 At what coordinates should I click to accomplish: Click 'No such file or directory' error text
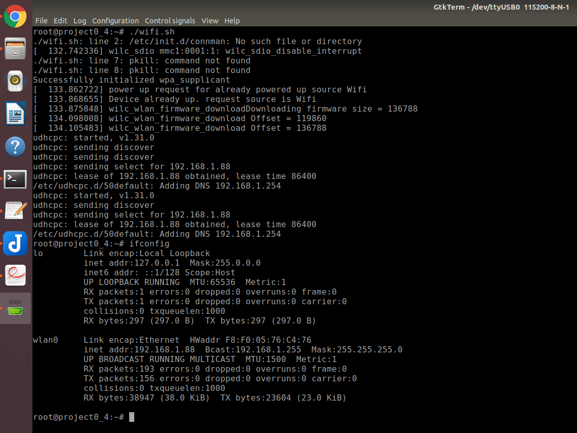coord(298,41)
